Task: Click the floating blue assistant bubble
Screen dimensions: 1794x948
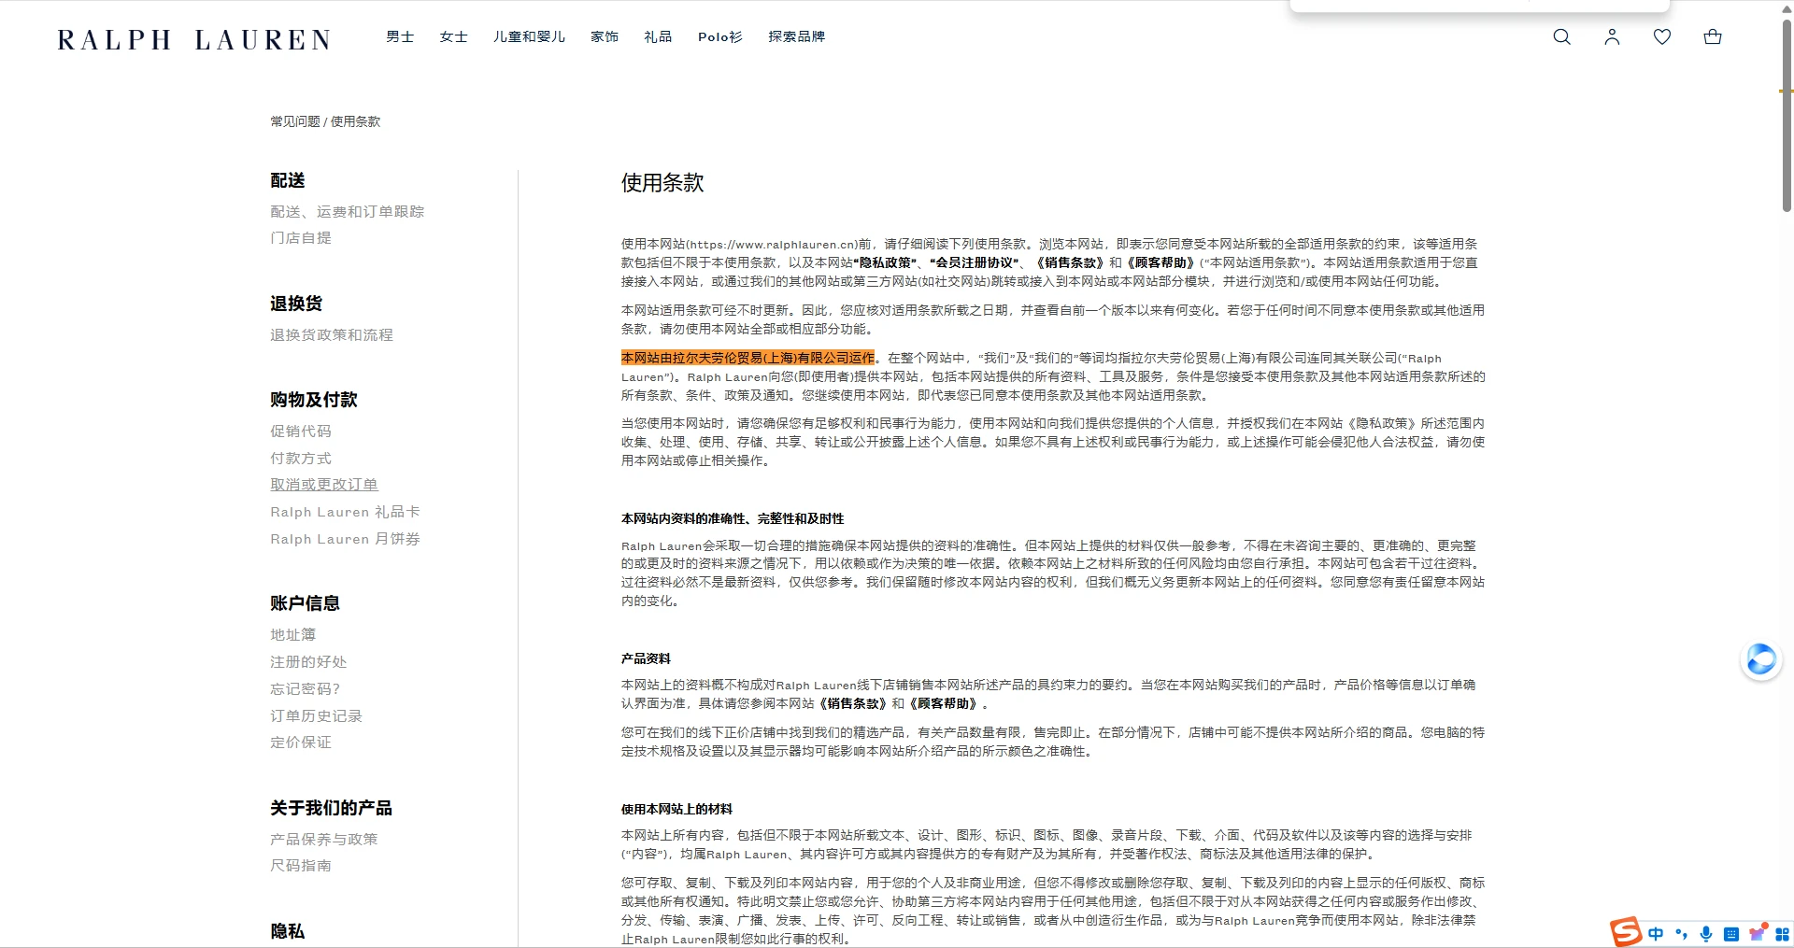Action: tap(1761, 660)
